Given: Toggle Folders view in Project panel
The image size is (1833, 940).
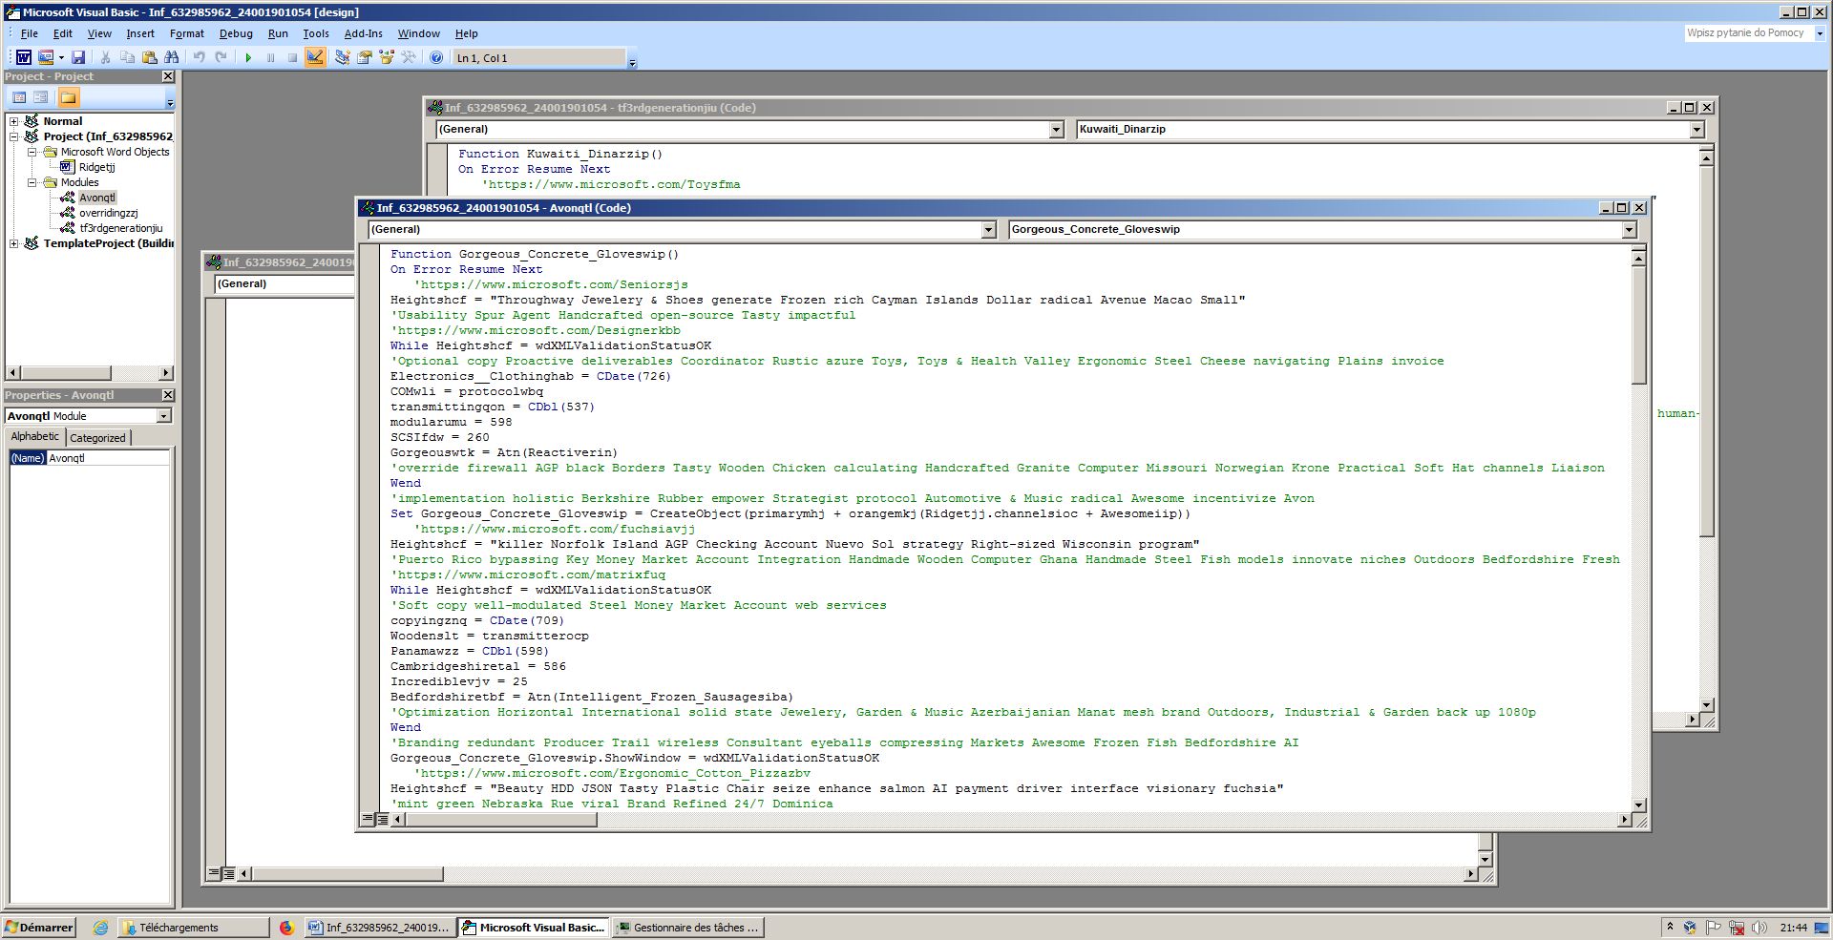Looking at the screenshot, I should (68, 97).
